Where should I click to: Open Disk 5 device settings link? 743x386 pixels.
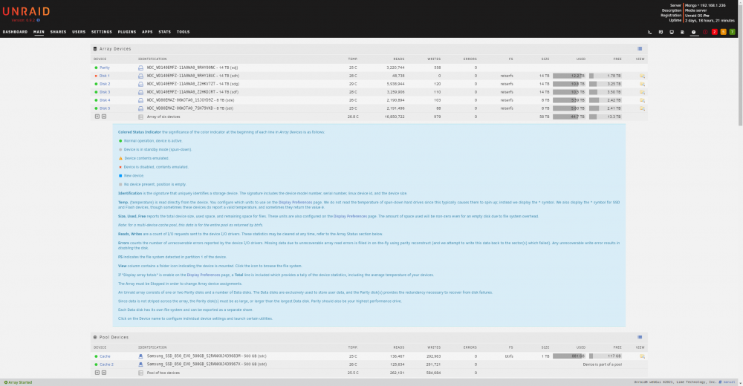pyautogui.click(x=104, y=108)
